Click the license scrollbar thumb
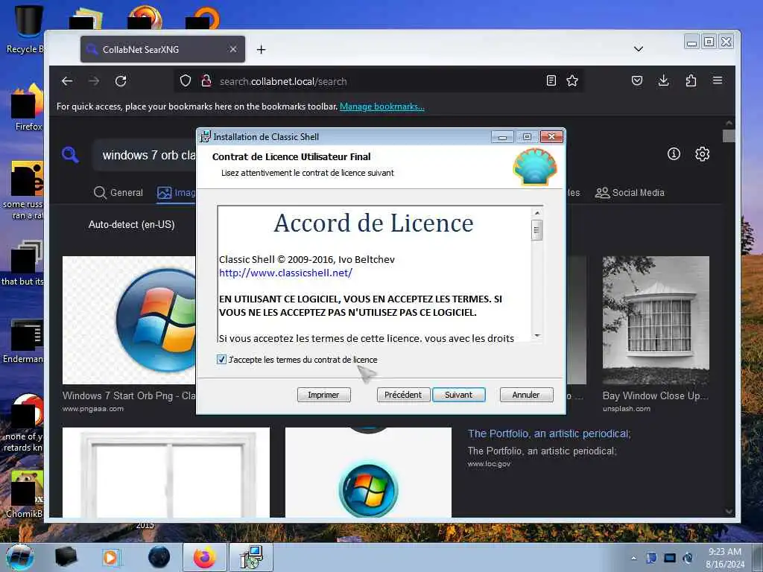 point(536,230)
